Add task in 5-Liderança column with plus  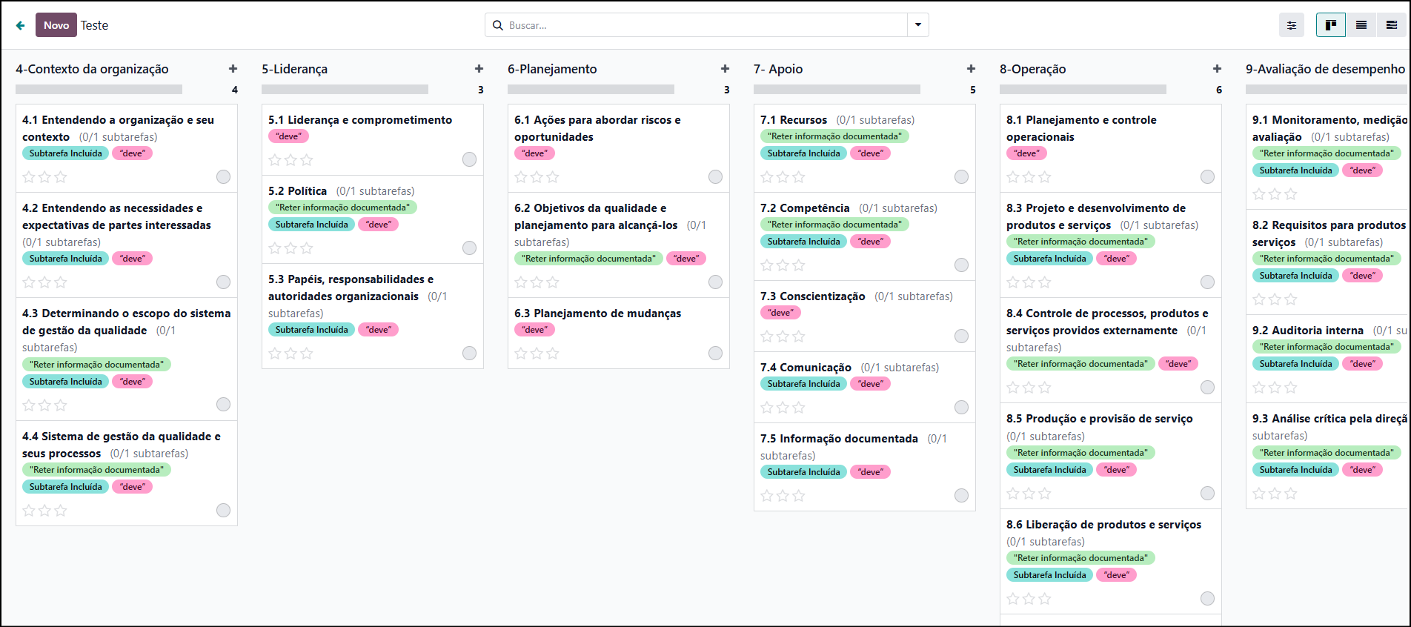pyautogui.click(x=479, y=69)
